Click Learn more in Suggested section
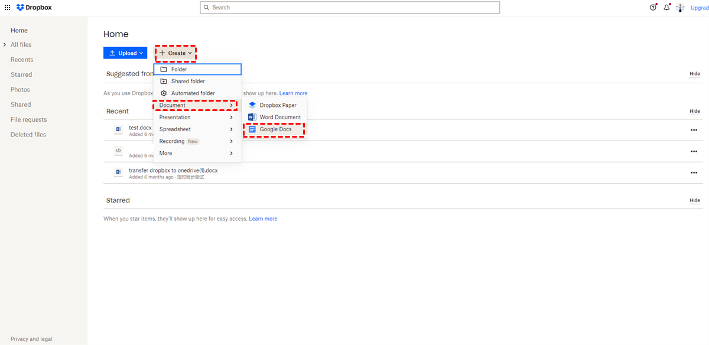709x345 pixels. point(294,93)
